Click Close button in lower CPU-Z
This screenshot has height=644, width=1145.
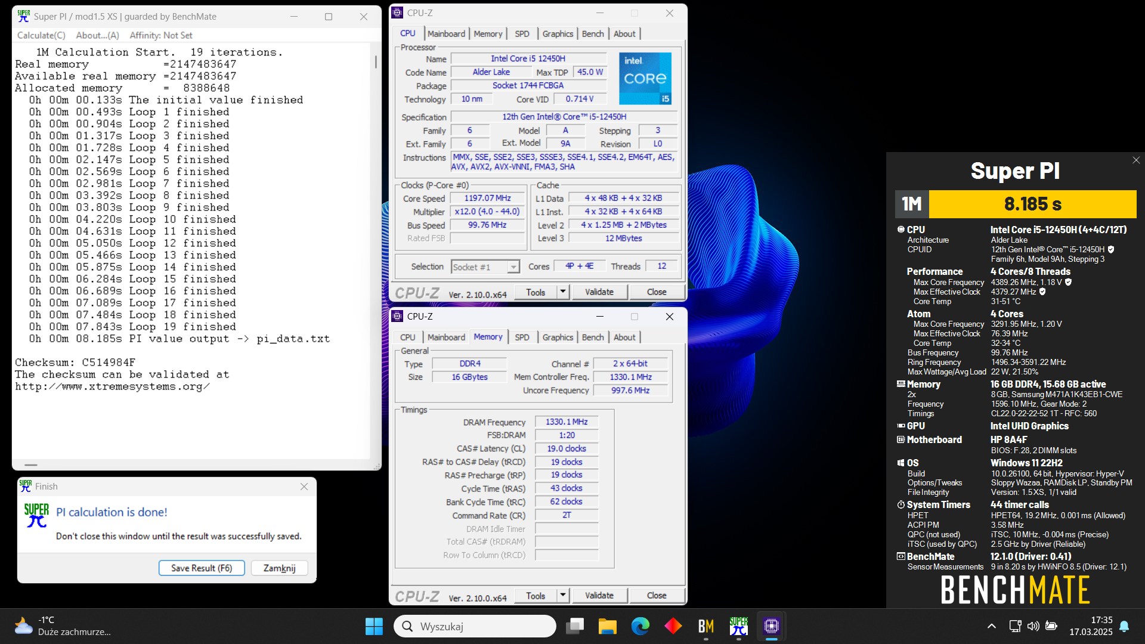[x=657, y=596]
